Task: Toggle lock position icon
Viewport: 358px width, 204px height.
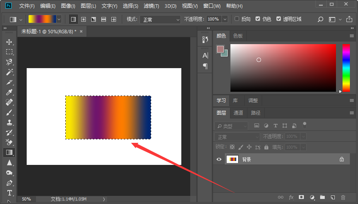Action: pyautogui.click(x=249, y=147)
